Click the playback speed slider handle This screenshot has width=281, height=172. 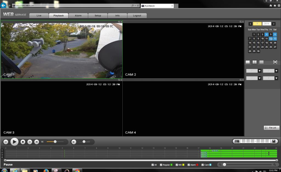point(55,142)
